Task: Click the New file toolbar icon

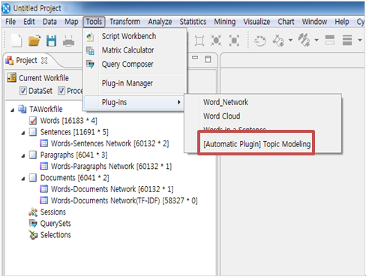Action: point(16,41)
